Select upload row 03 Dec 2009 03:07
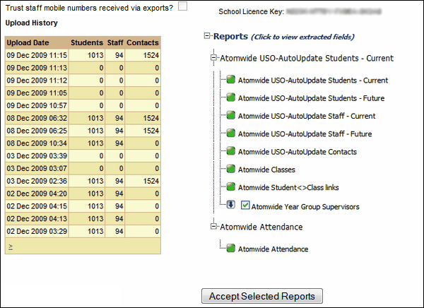The image size is (424, 308). point(83,168)
